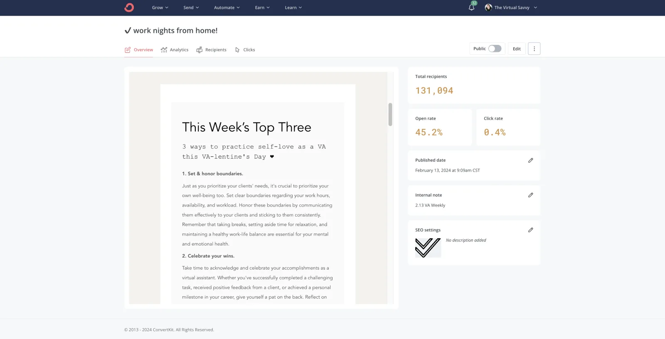
Task: Open the Earn menu
Action: click(262, 7)
